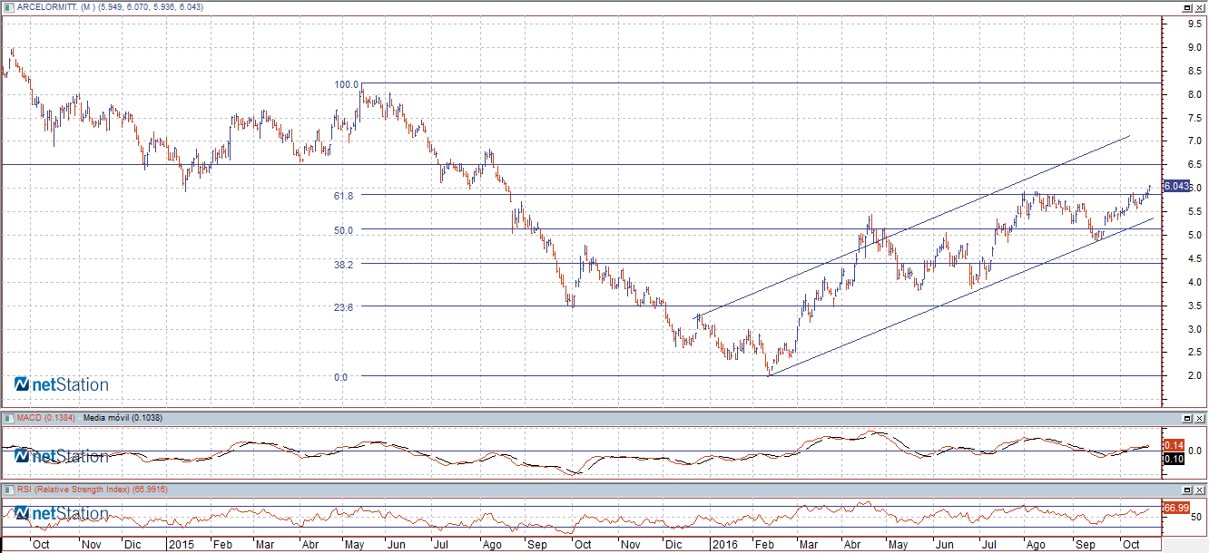The width and height of the screenshot is (1209, 553).
Task: Click the MACD panel icon
Action: point(8,418)
